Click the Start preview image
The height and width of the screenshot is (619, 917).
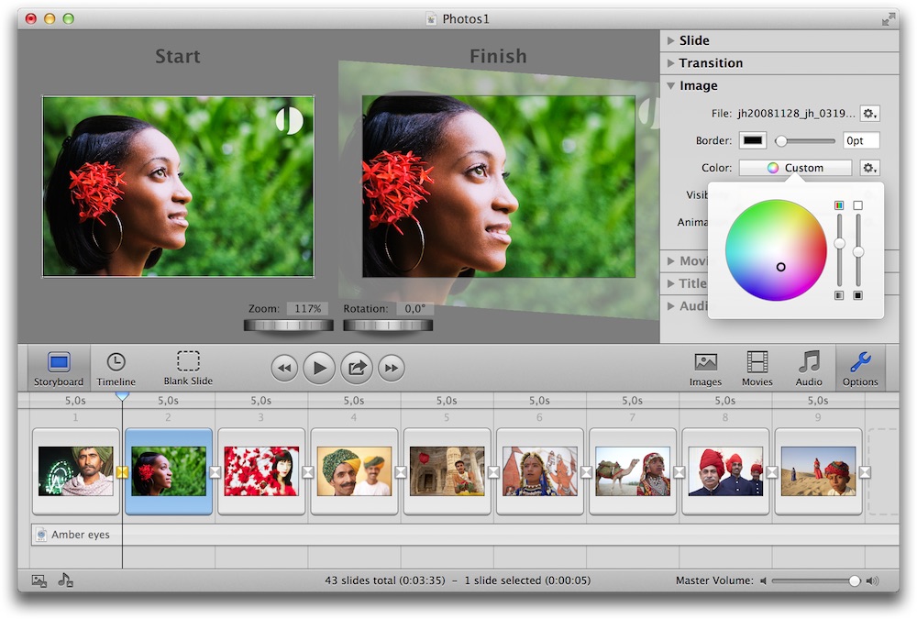(x=179, y=186)
